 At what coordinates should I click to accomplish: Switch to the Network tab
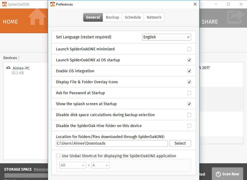pos(154,17)
